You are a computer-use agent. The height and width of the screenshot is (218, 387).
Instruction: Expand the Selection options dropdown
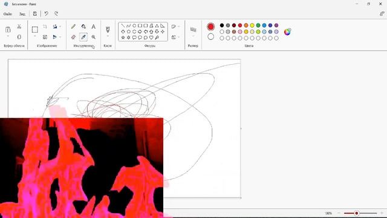(x=35, y=36)
